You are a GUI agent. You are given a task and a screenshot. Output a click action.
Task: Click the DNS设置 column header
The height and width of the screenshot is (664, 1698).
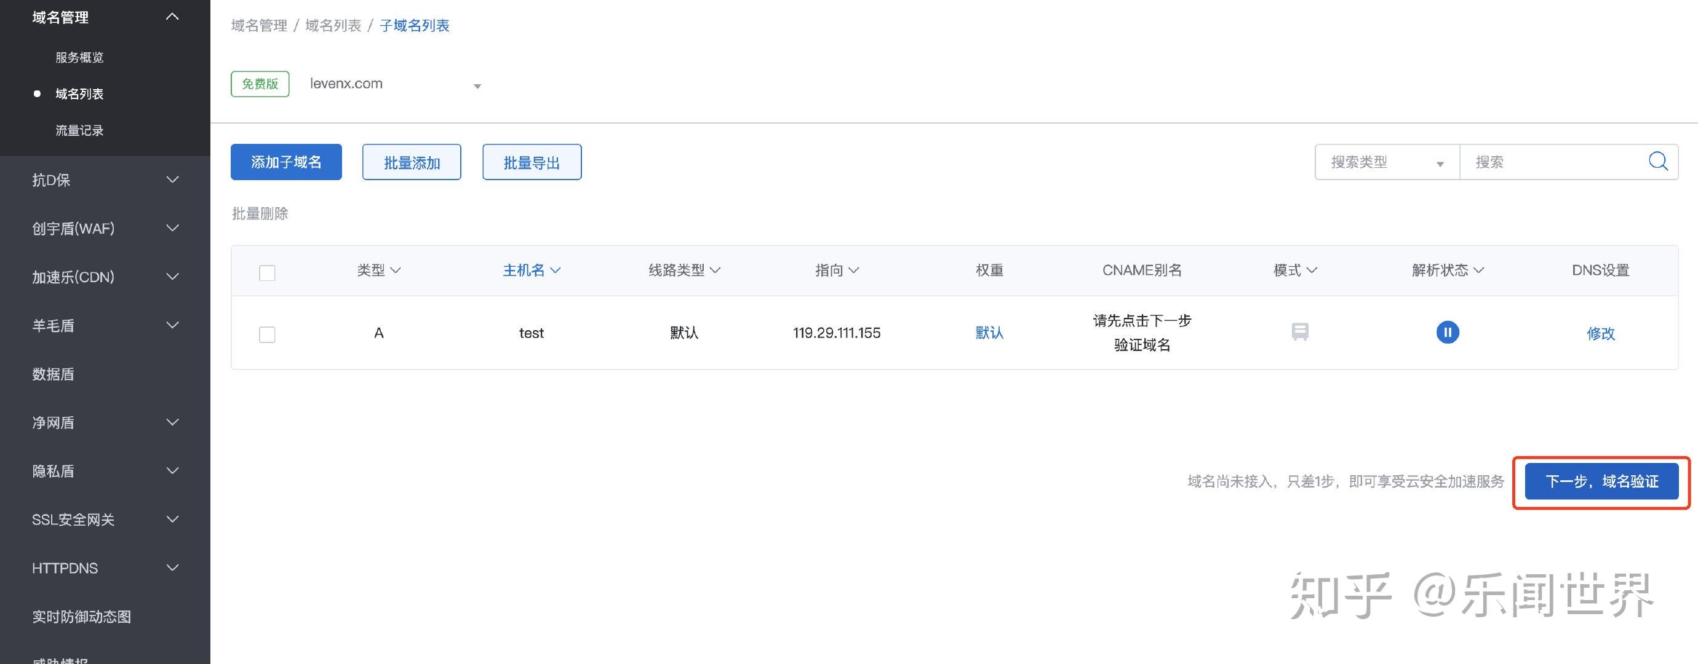pos(1600,270)
